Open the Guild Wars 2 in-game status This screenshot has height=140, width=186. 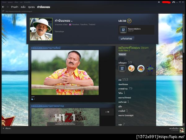(124, 50)
